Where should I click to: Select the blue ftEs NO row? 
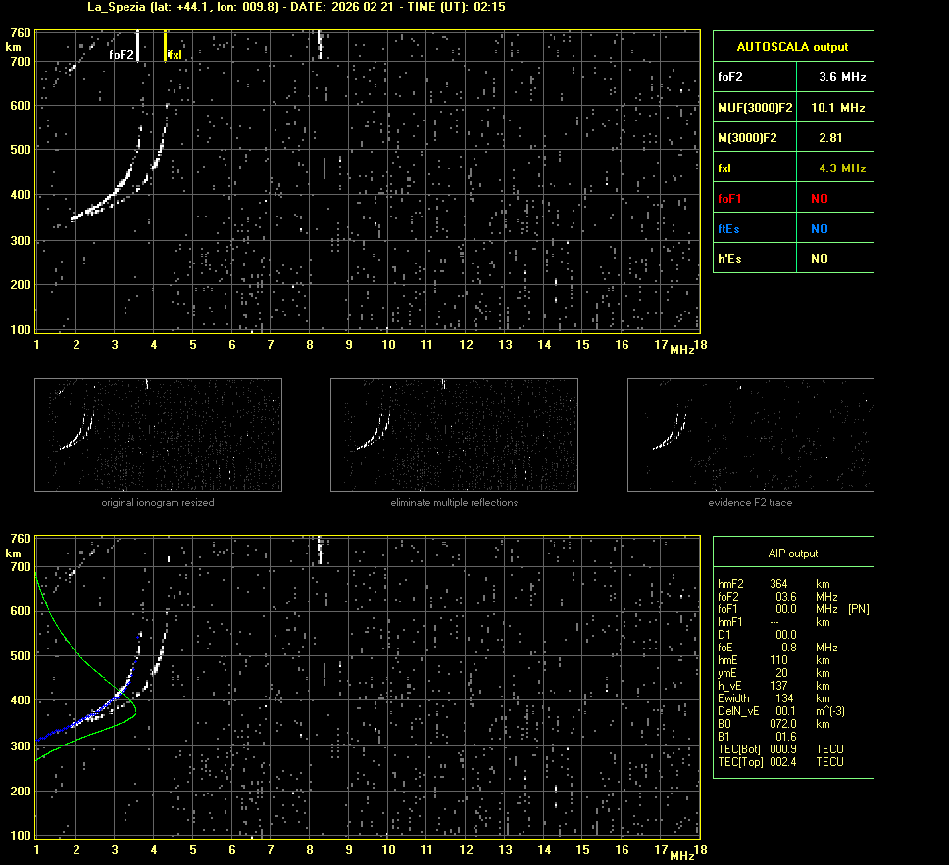792,228
